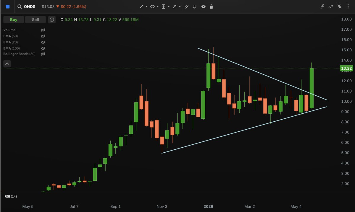Screen dimensions: 355x212
Task: Toggle Volume indicator visibility
Action: click(43, 30)
